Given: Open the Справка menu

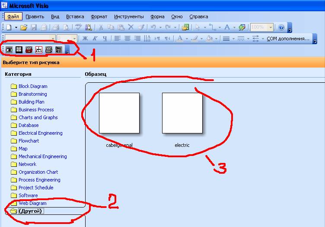Looking at the screenshot, I should 199,16.
